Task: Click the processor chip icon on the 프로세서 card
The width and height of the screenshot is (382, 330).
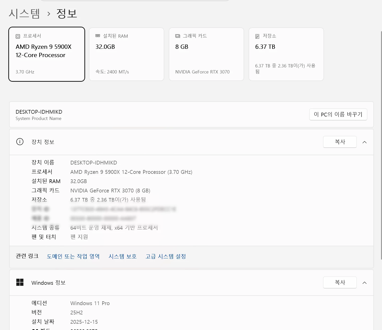Action: coord(18,36)
